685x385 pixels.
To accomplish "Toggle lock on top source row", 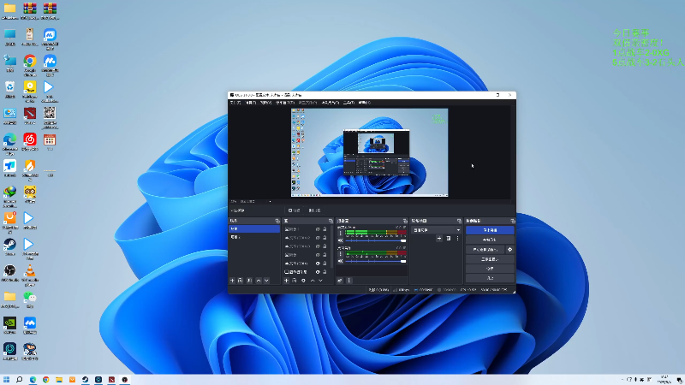I will coord(325,229).
